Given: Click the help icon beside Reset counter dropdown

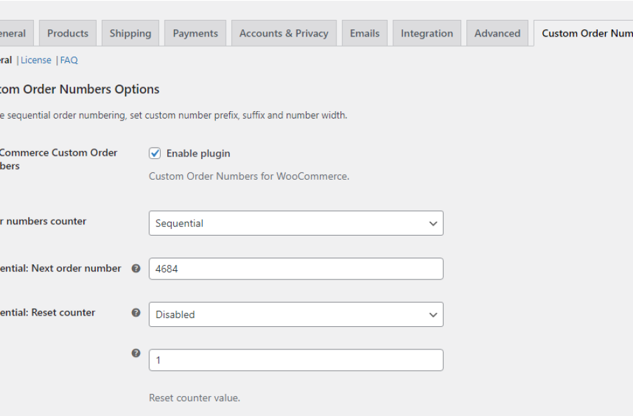Looking at the screenshot, I should click(137, 312).
